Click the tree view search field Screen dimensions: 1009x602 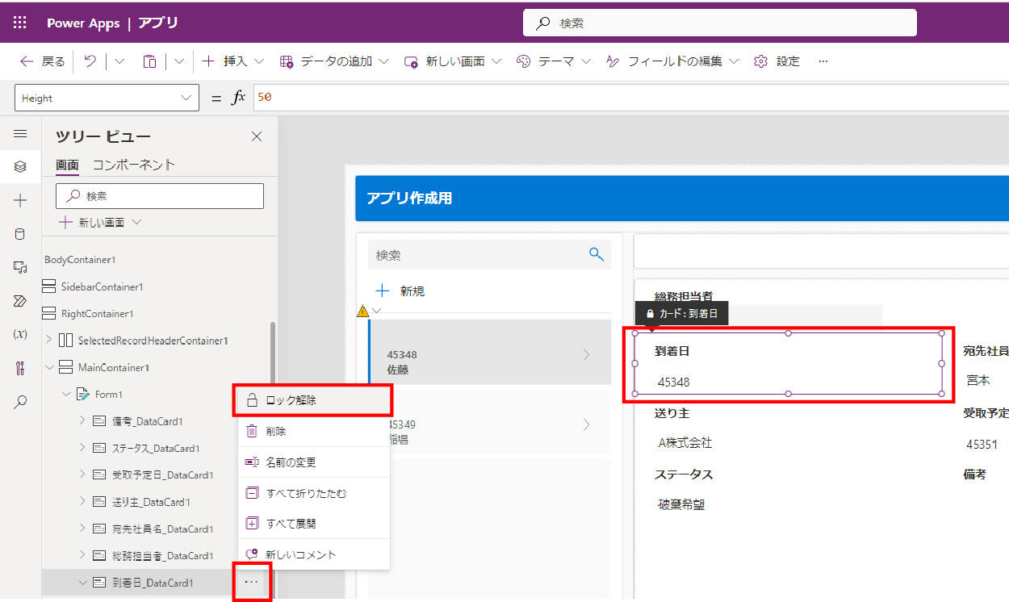160,195
